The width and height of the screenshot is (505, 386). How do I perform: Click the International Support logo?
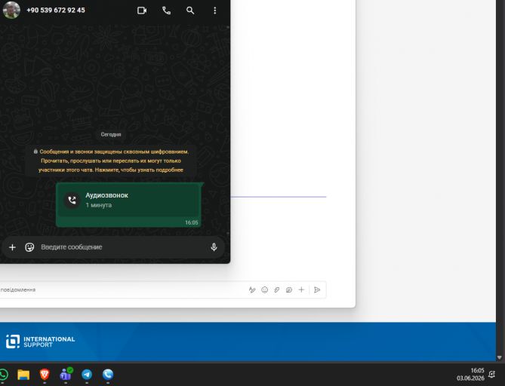tap(40, 342)
